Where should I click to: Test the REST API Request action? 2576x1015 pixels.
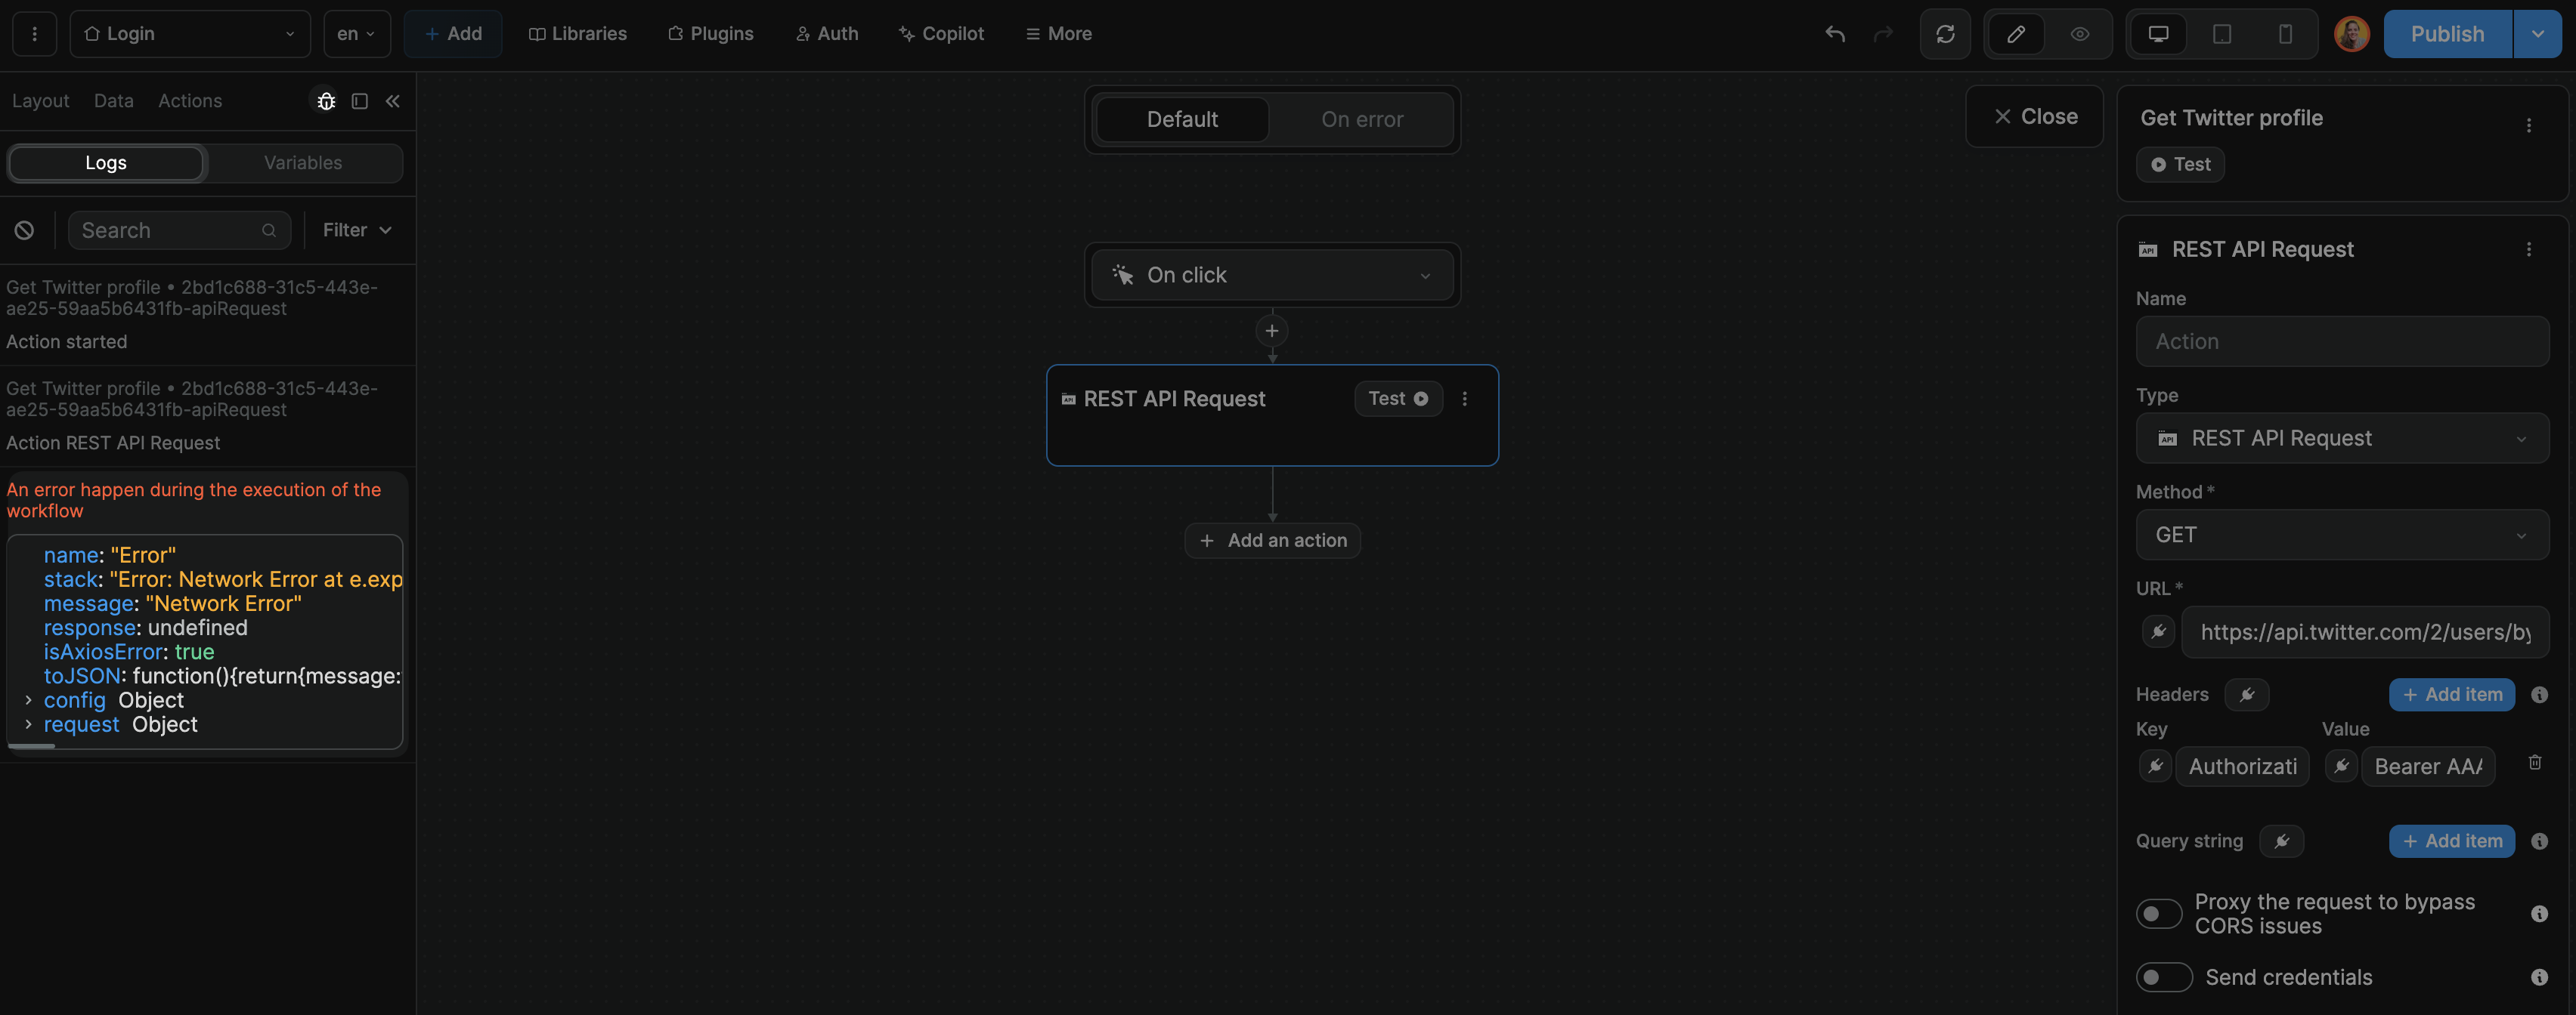pos(1398,399)
